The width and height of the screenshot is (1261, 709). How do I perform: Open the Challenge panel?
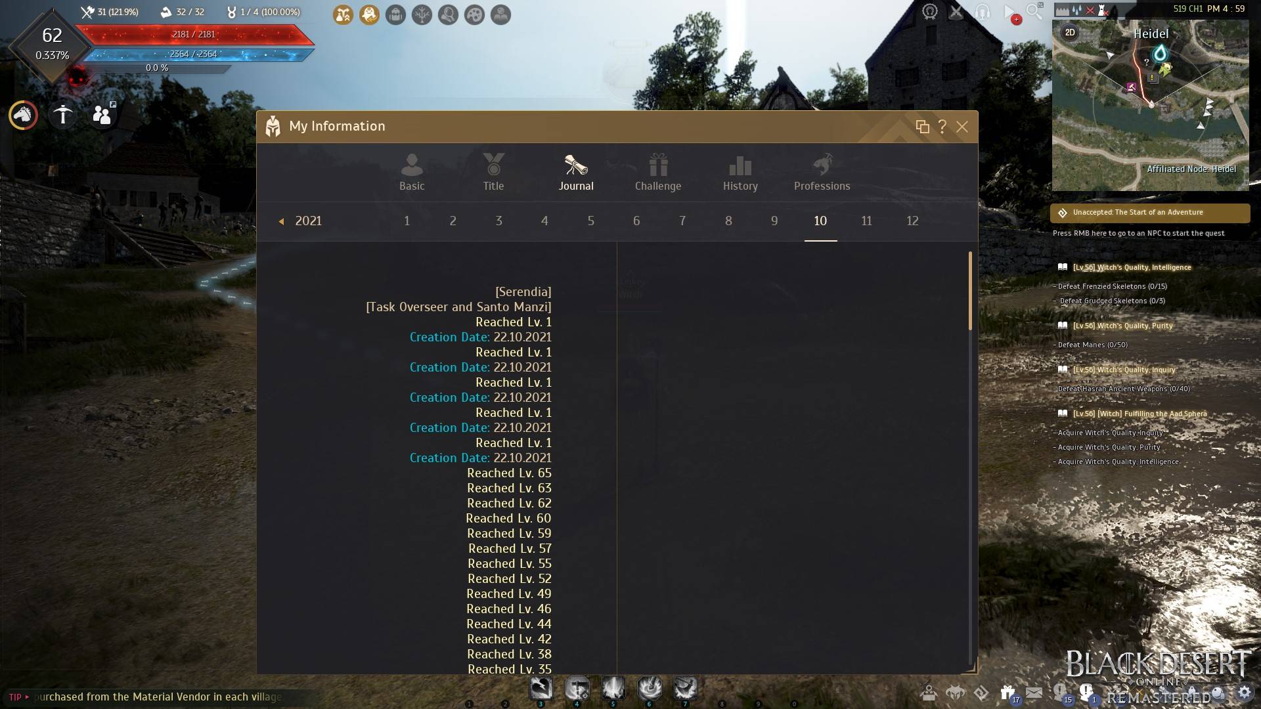[657, 172]
